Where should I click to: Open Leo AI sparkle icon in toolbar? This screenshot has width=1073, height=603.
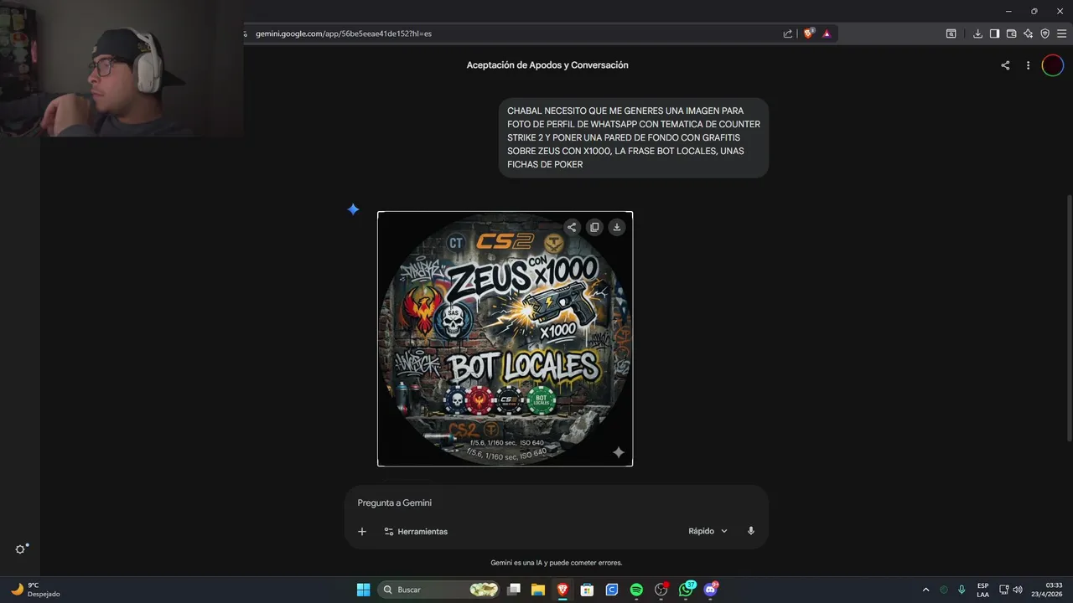click(1029, 33)
